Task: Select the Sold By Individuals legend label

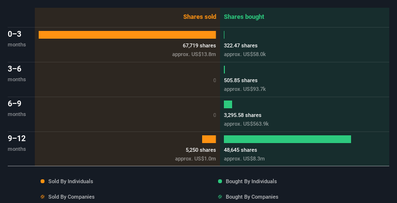Action: pyautogui.click(x=71, y=181)
